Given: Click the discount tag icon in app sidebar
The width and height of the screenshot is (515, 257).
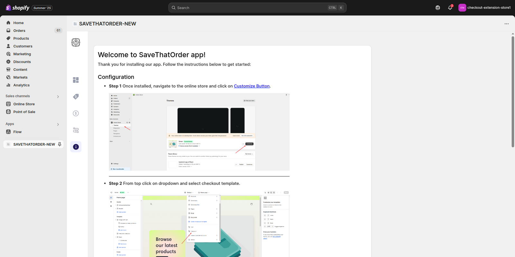Looking at the screenshot, I should [x=76, y=97].
